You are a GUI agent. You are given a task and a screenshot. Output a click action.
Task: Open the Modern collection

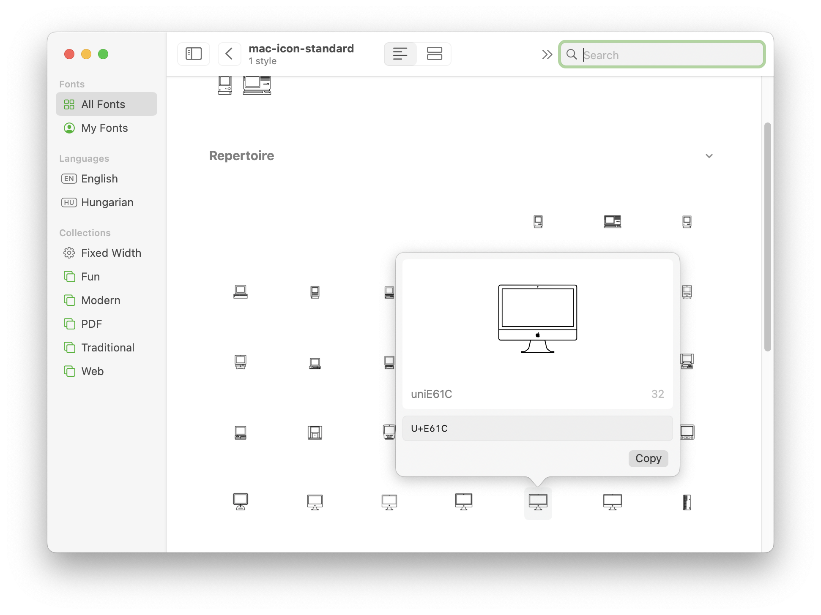click(x=107, y=300)
